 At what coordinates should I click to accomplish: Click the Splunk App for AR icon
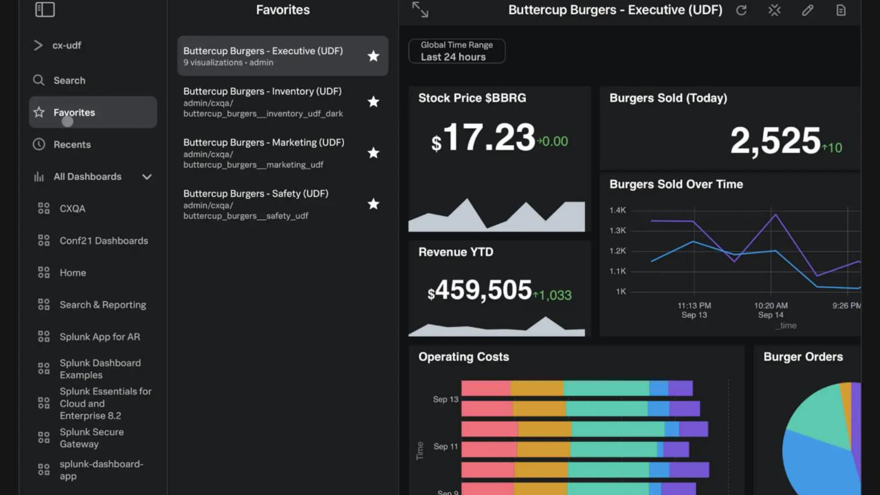(44, 337)
